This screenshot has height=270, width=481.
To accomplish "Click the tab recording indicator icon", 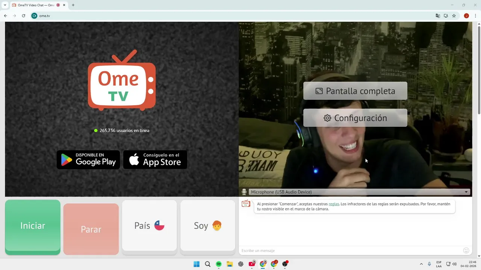I will [58, 5].
